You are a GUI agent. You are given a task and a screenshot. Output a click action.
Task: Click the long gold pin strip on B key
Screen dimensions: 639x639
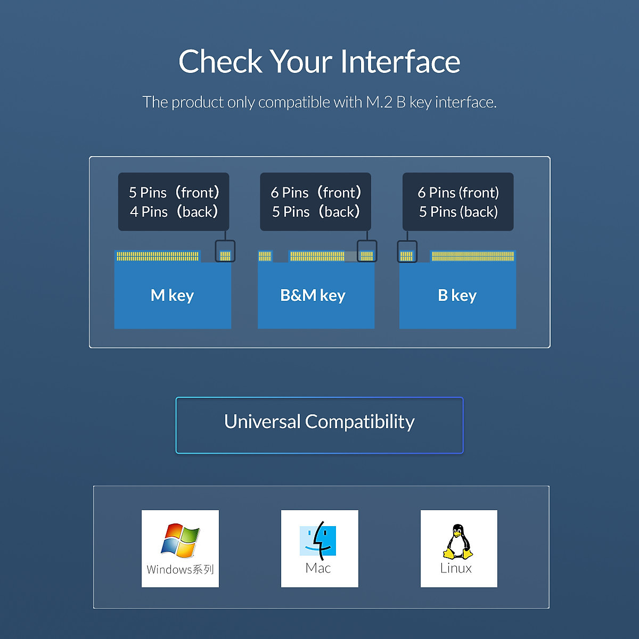click(473, 256)
